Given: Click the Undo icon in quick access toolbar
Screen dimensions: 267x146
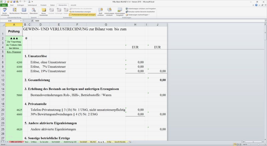Looking at the screenshot, I should (20, 2).
